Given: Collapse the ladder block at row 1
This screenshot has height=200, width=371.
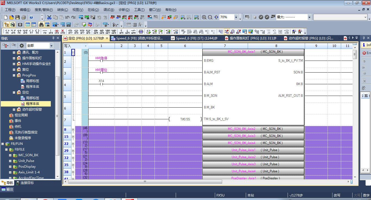Looking at the screenshot, I should pos(73,52).
